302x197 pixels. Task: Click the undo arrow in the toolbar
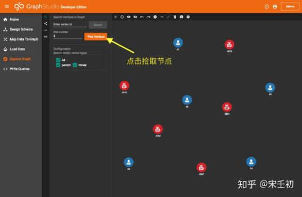coord(142,17)
